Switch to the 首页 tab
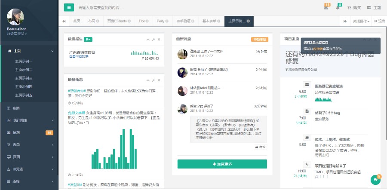387x190 pixels. point(77,21)
